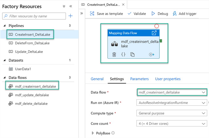Select the mdf_update_deltalake data flow
Image resolution: width=209 pixels, height=138 pixels.
tap(32, 95)
